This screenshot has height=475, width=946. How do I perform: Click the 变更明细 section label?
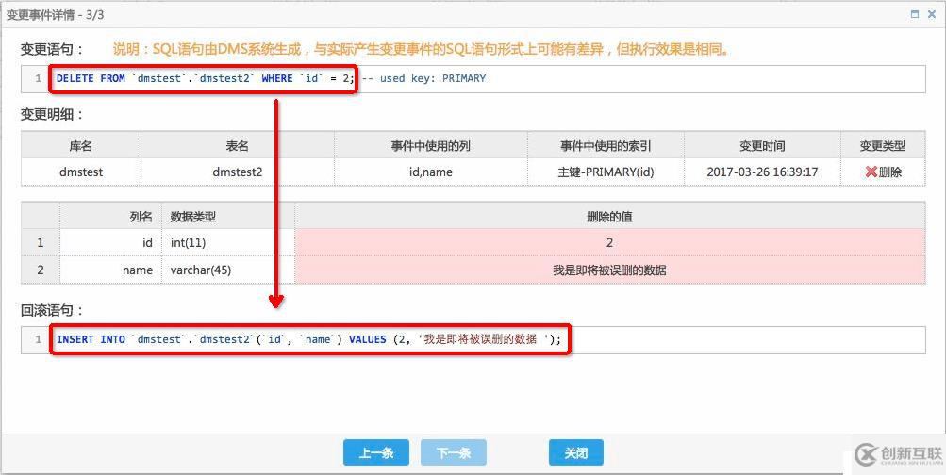click(x=52, y=115)
